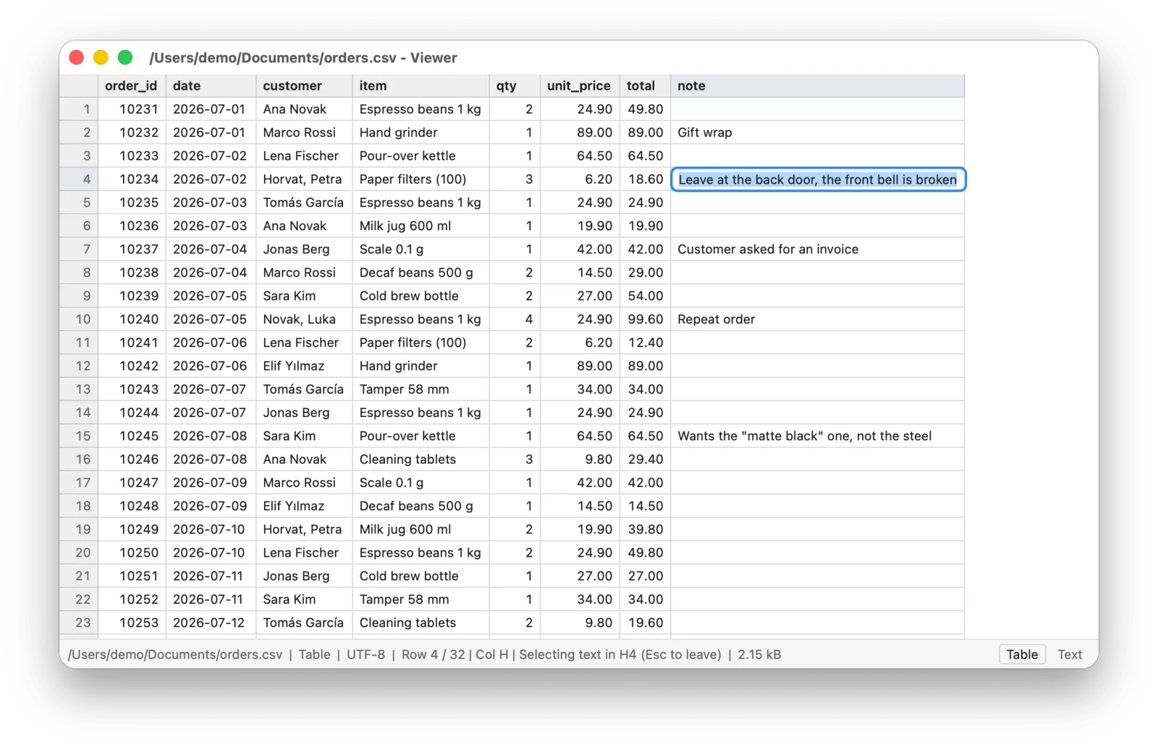Click the 'Cold brew bottle' cell in row 9
The height and width of the screenshot is (747, 1158).
(420, 296)
